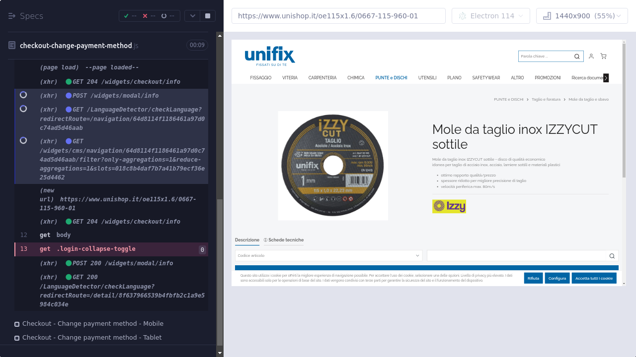Click the search icon beside the article field
636x357 pixels.
(x=612, y=256)
